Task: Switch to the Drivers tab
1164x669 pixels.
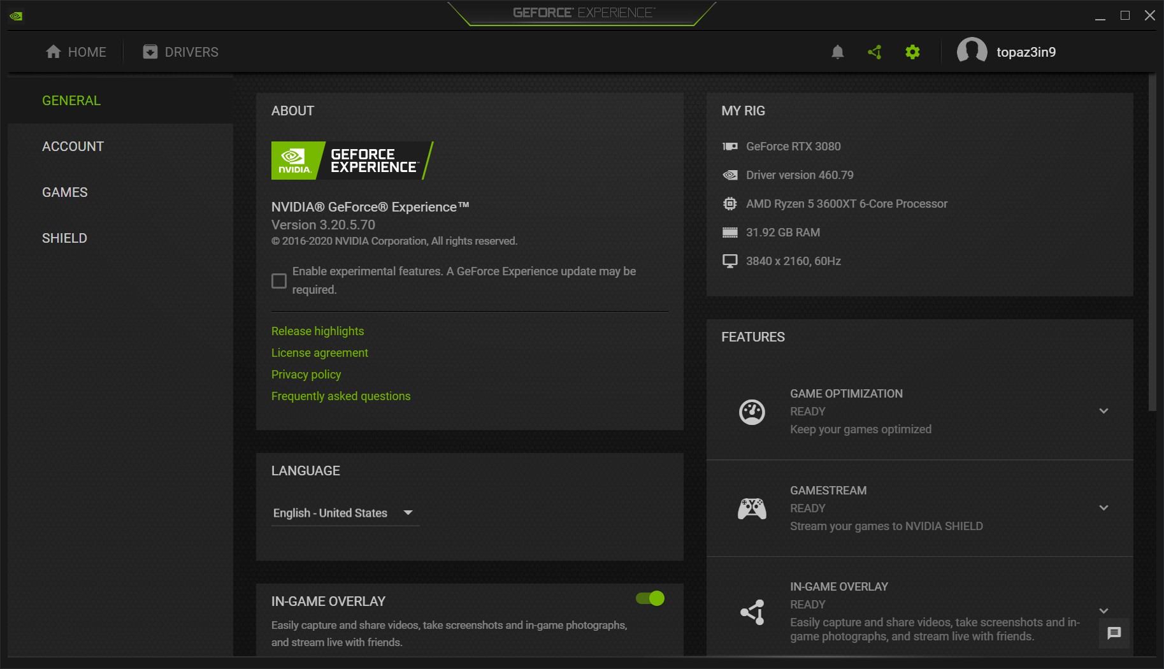Action: 180,52
